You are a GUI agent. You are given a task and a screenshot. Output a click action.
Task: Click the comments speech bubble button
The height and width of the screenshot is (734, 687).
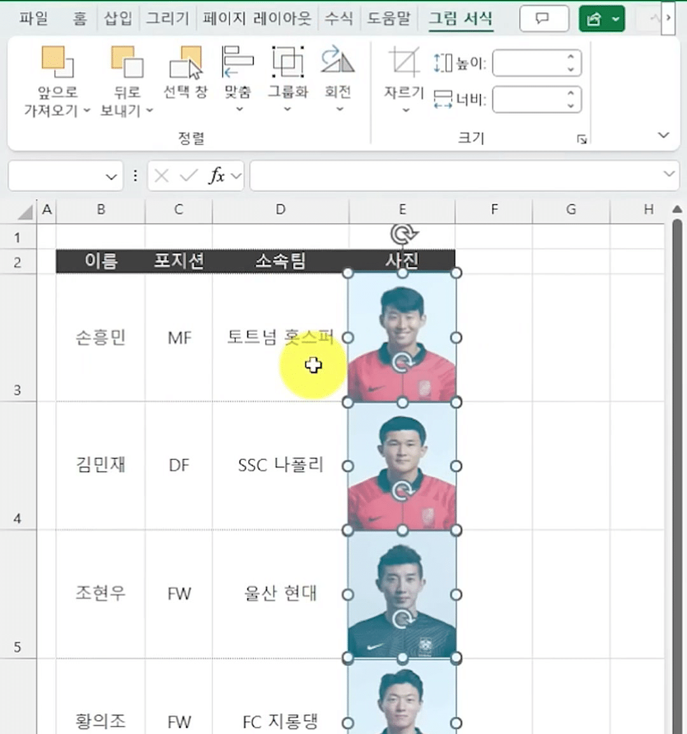tap(544, 18)
